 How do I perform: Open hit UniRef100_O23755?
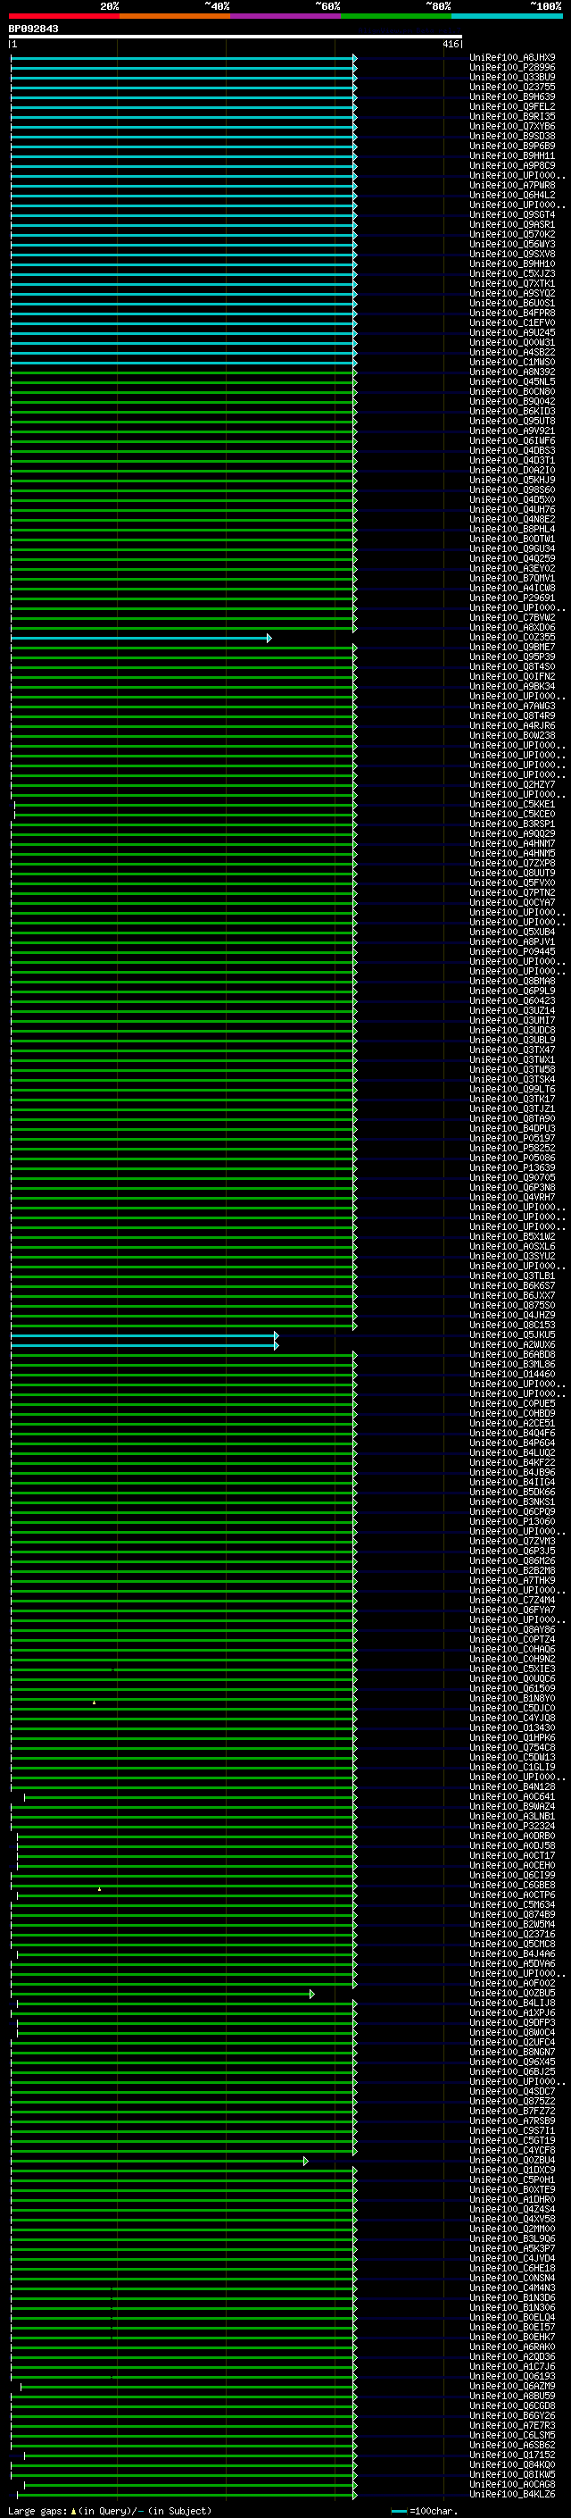tap(512, 87)
